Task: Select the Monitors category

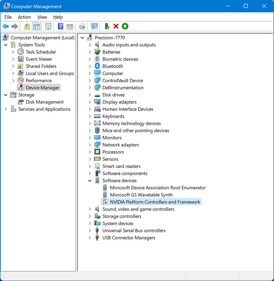Action: [112, 138]
